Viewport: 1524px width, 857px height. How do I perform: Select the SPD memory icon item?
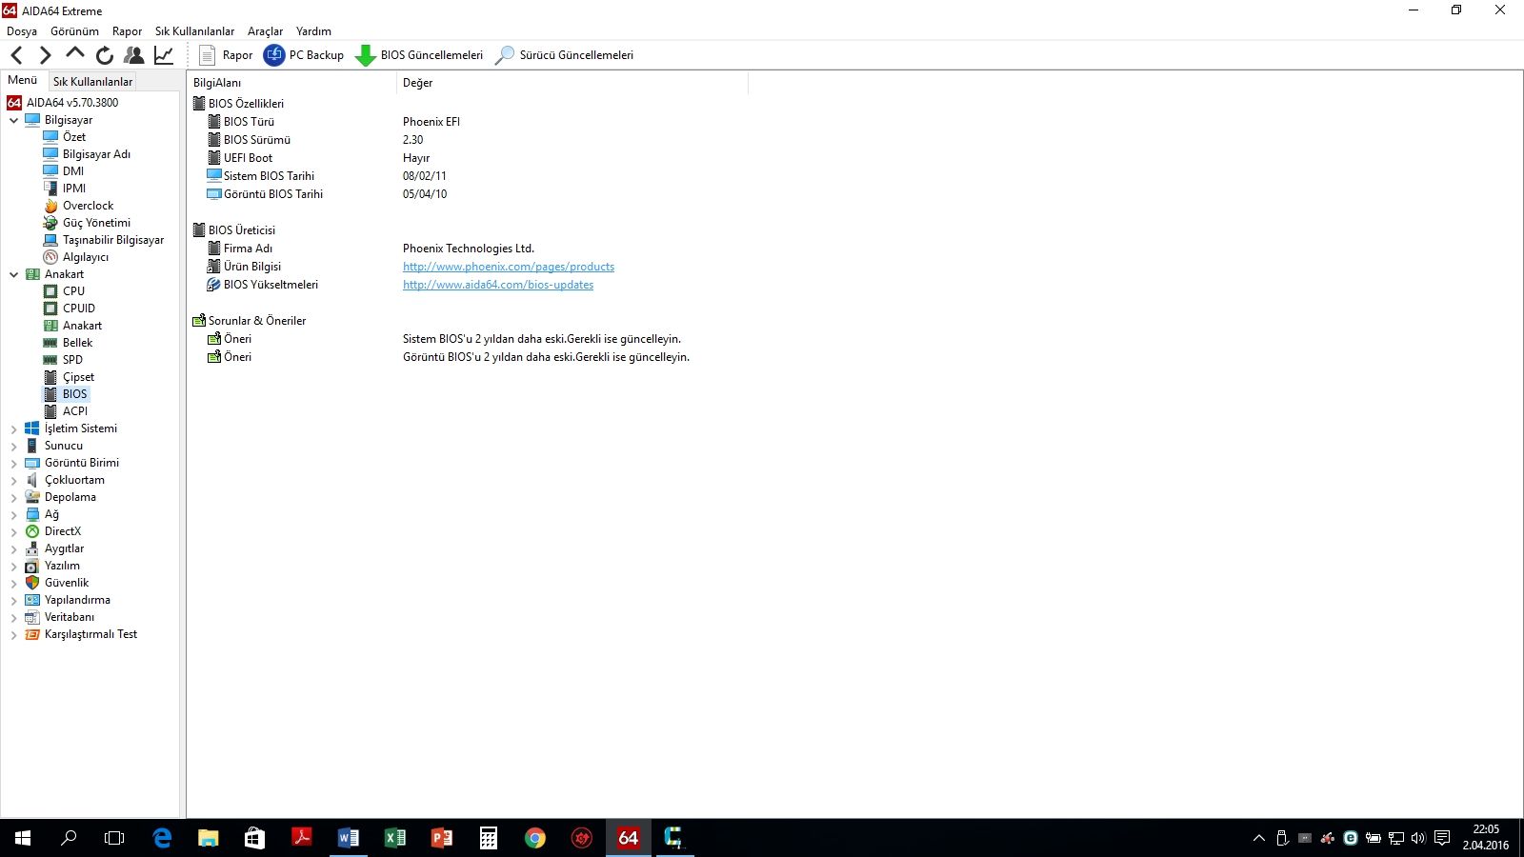(50, 360)
